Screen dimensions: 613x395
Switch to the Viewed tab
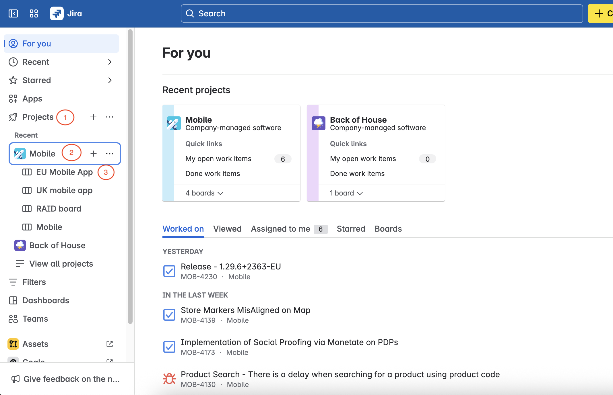(227, 229)
